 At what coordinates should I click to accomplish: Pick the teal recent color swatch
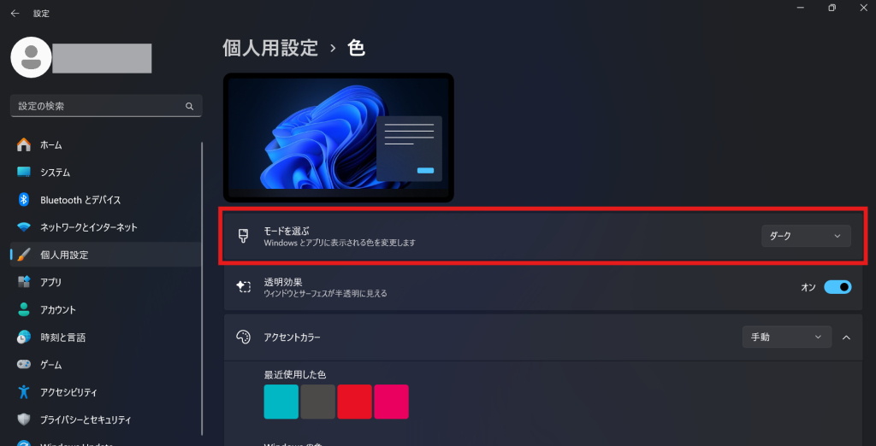pos(281,402)
